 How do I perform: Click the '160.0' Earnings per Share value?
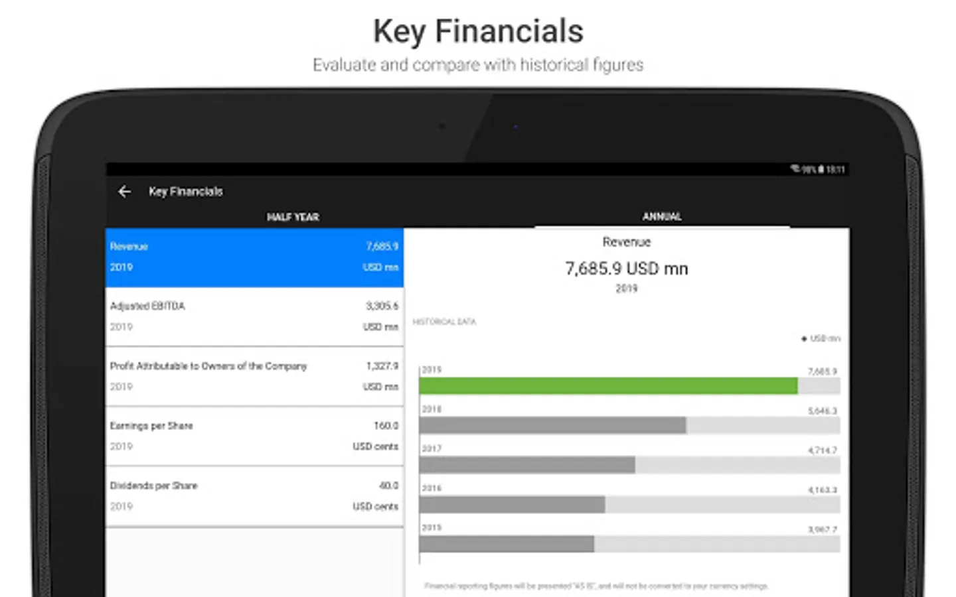coord(386,425)
